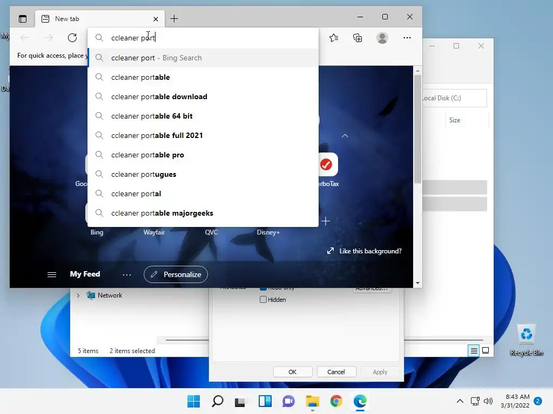This screenshot has height=414, width=553.
Task: Choose suggestion 'ccleaner portable pro'
Action: (x=203, y=155)
